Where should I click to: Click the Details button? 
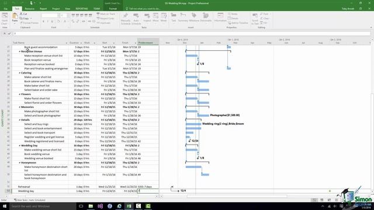[x=233, y=18]
